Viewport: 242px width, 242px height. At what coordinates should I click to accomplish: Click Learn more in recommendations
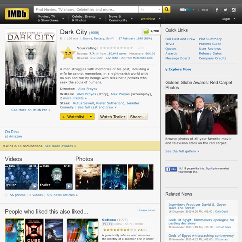pos(147,210)
